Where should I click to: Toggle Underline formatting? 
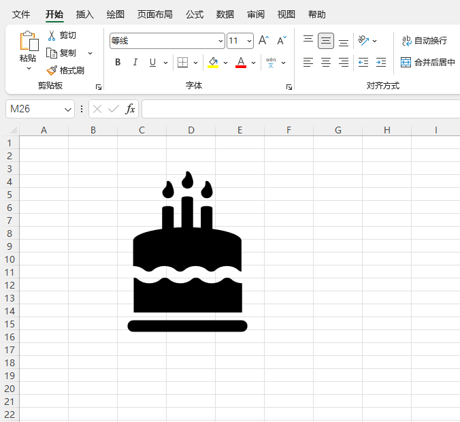point(152,62)
